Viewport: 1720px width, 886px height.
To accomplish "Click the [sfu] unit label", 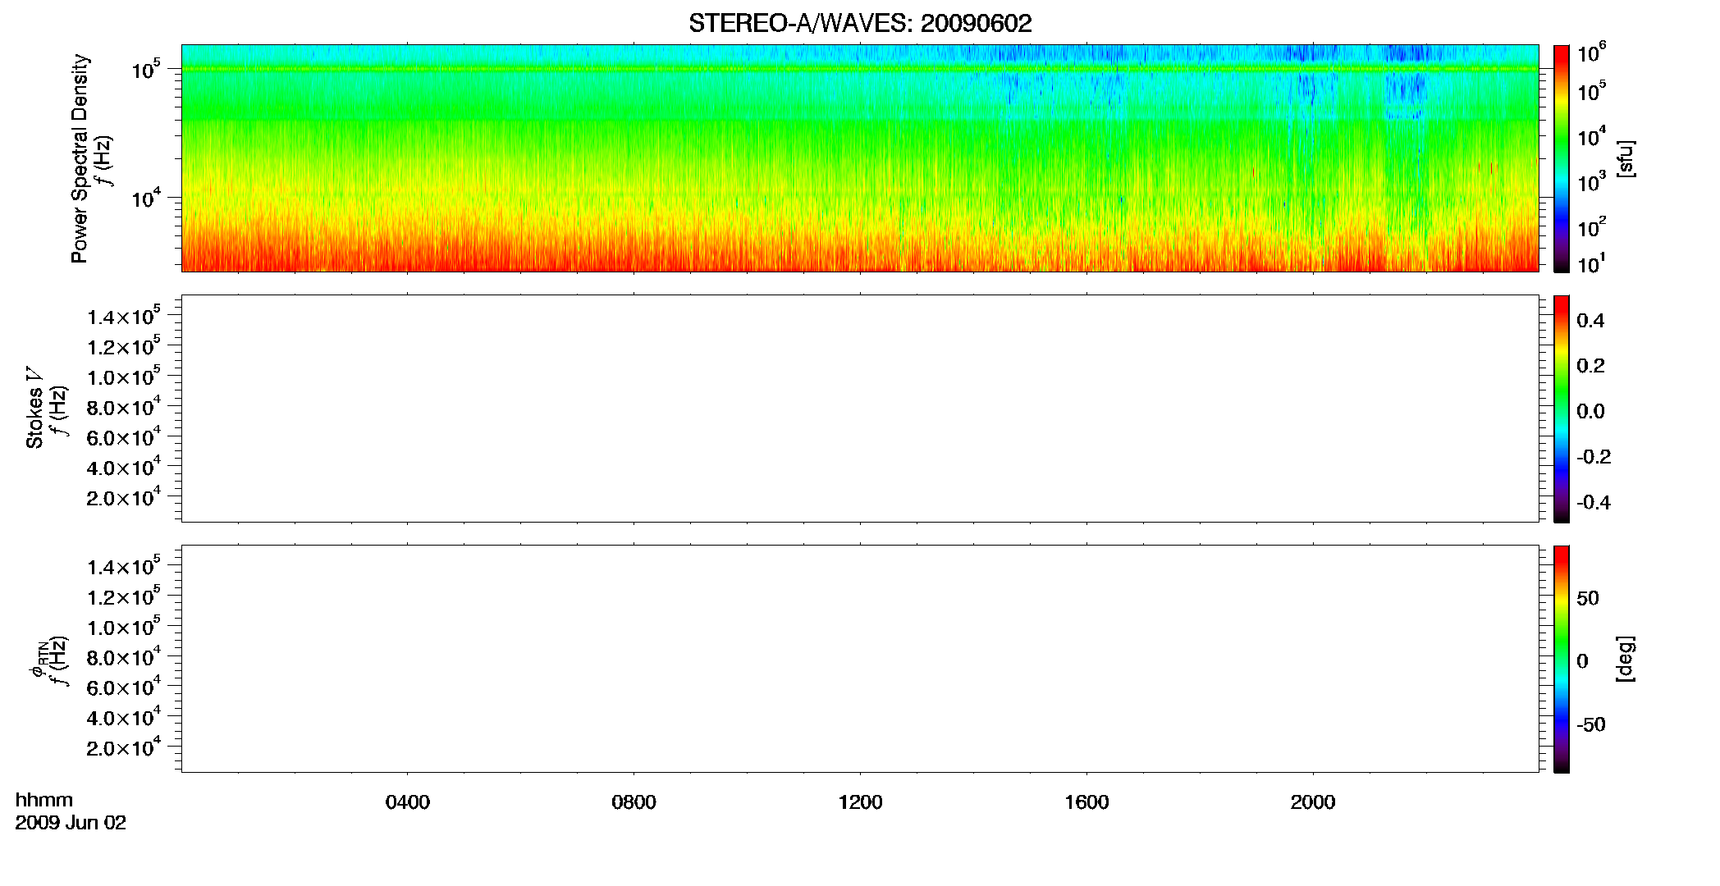I will [x=1626, y=159].
